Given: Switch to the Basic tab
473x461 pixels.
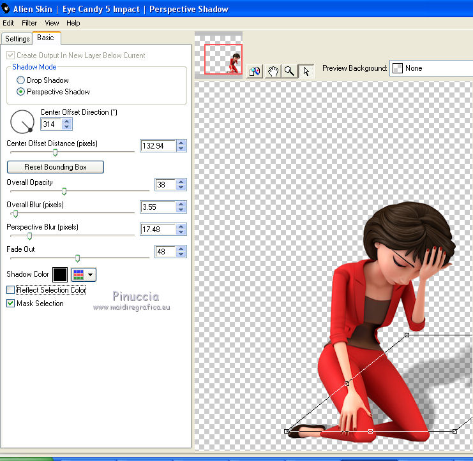Looking at the screenshot, I should [x=46, y=38].
